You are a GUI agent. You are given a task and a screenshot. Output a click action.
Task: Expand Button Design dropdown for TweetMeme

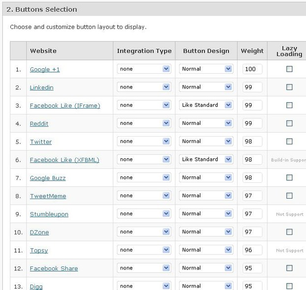click(206, 196)
